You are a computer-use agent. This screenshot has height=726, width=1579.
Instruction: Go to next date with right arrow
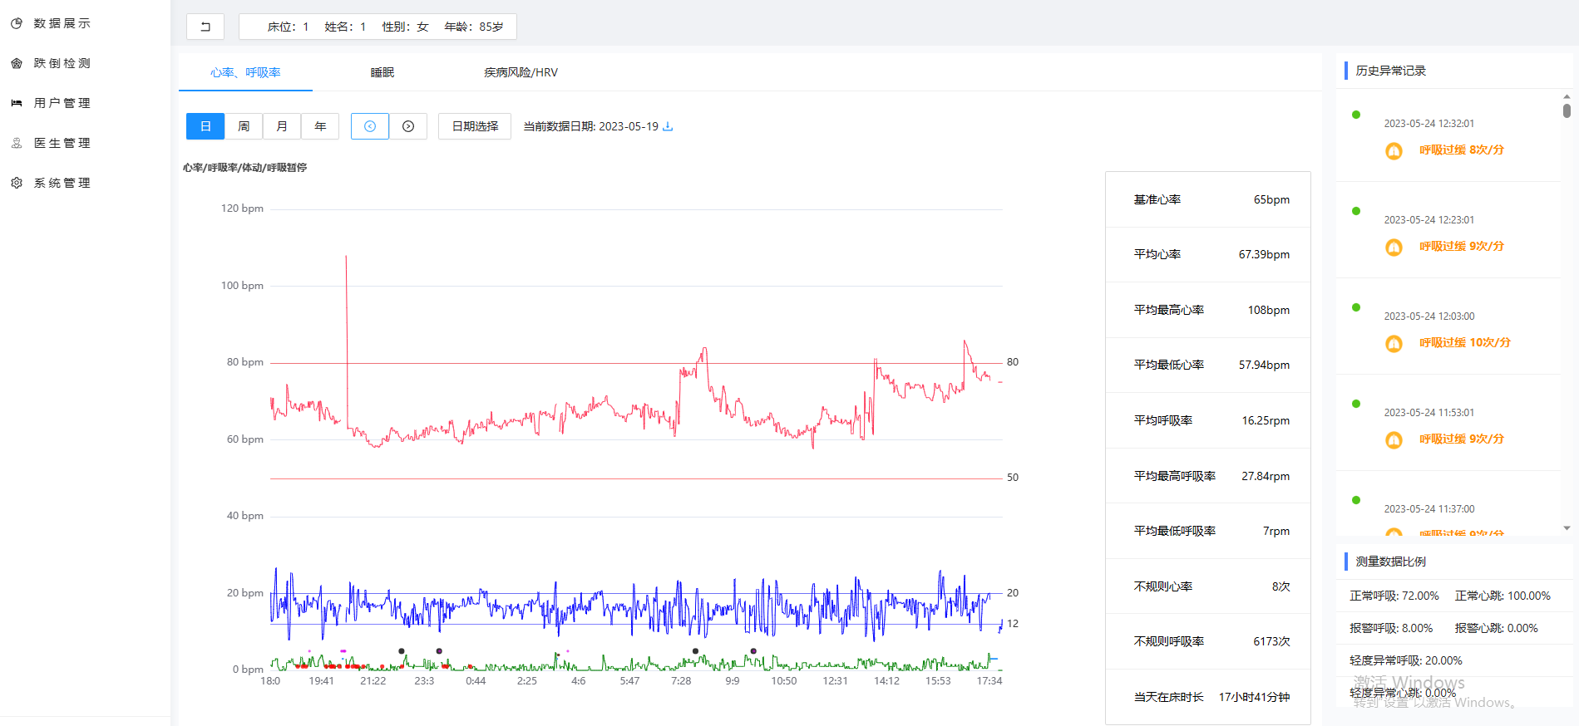click(408, 126)
